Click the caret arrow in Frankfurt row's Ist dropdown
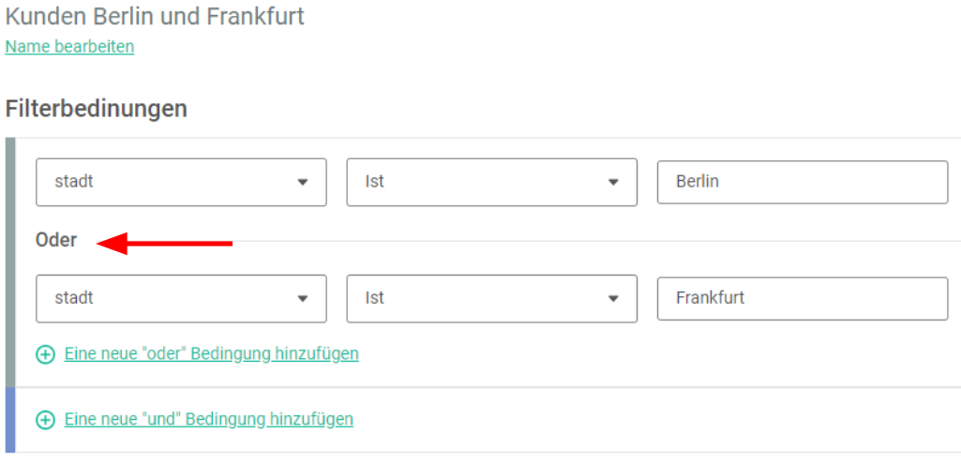 (x=613, y=299)
